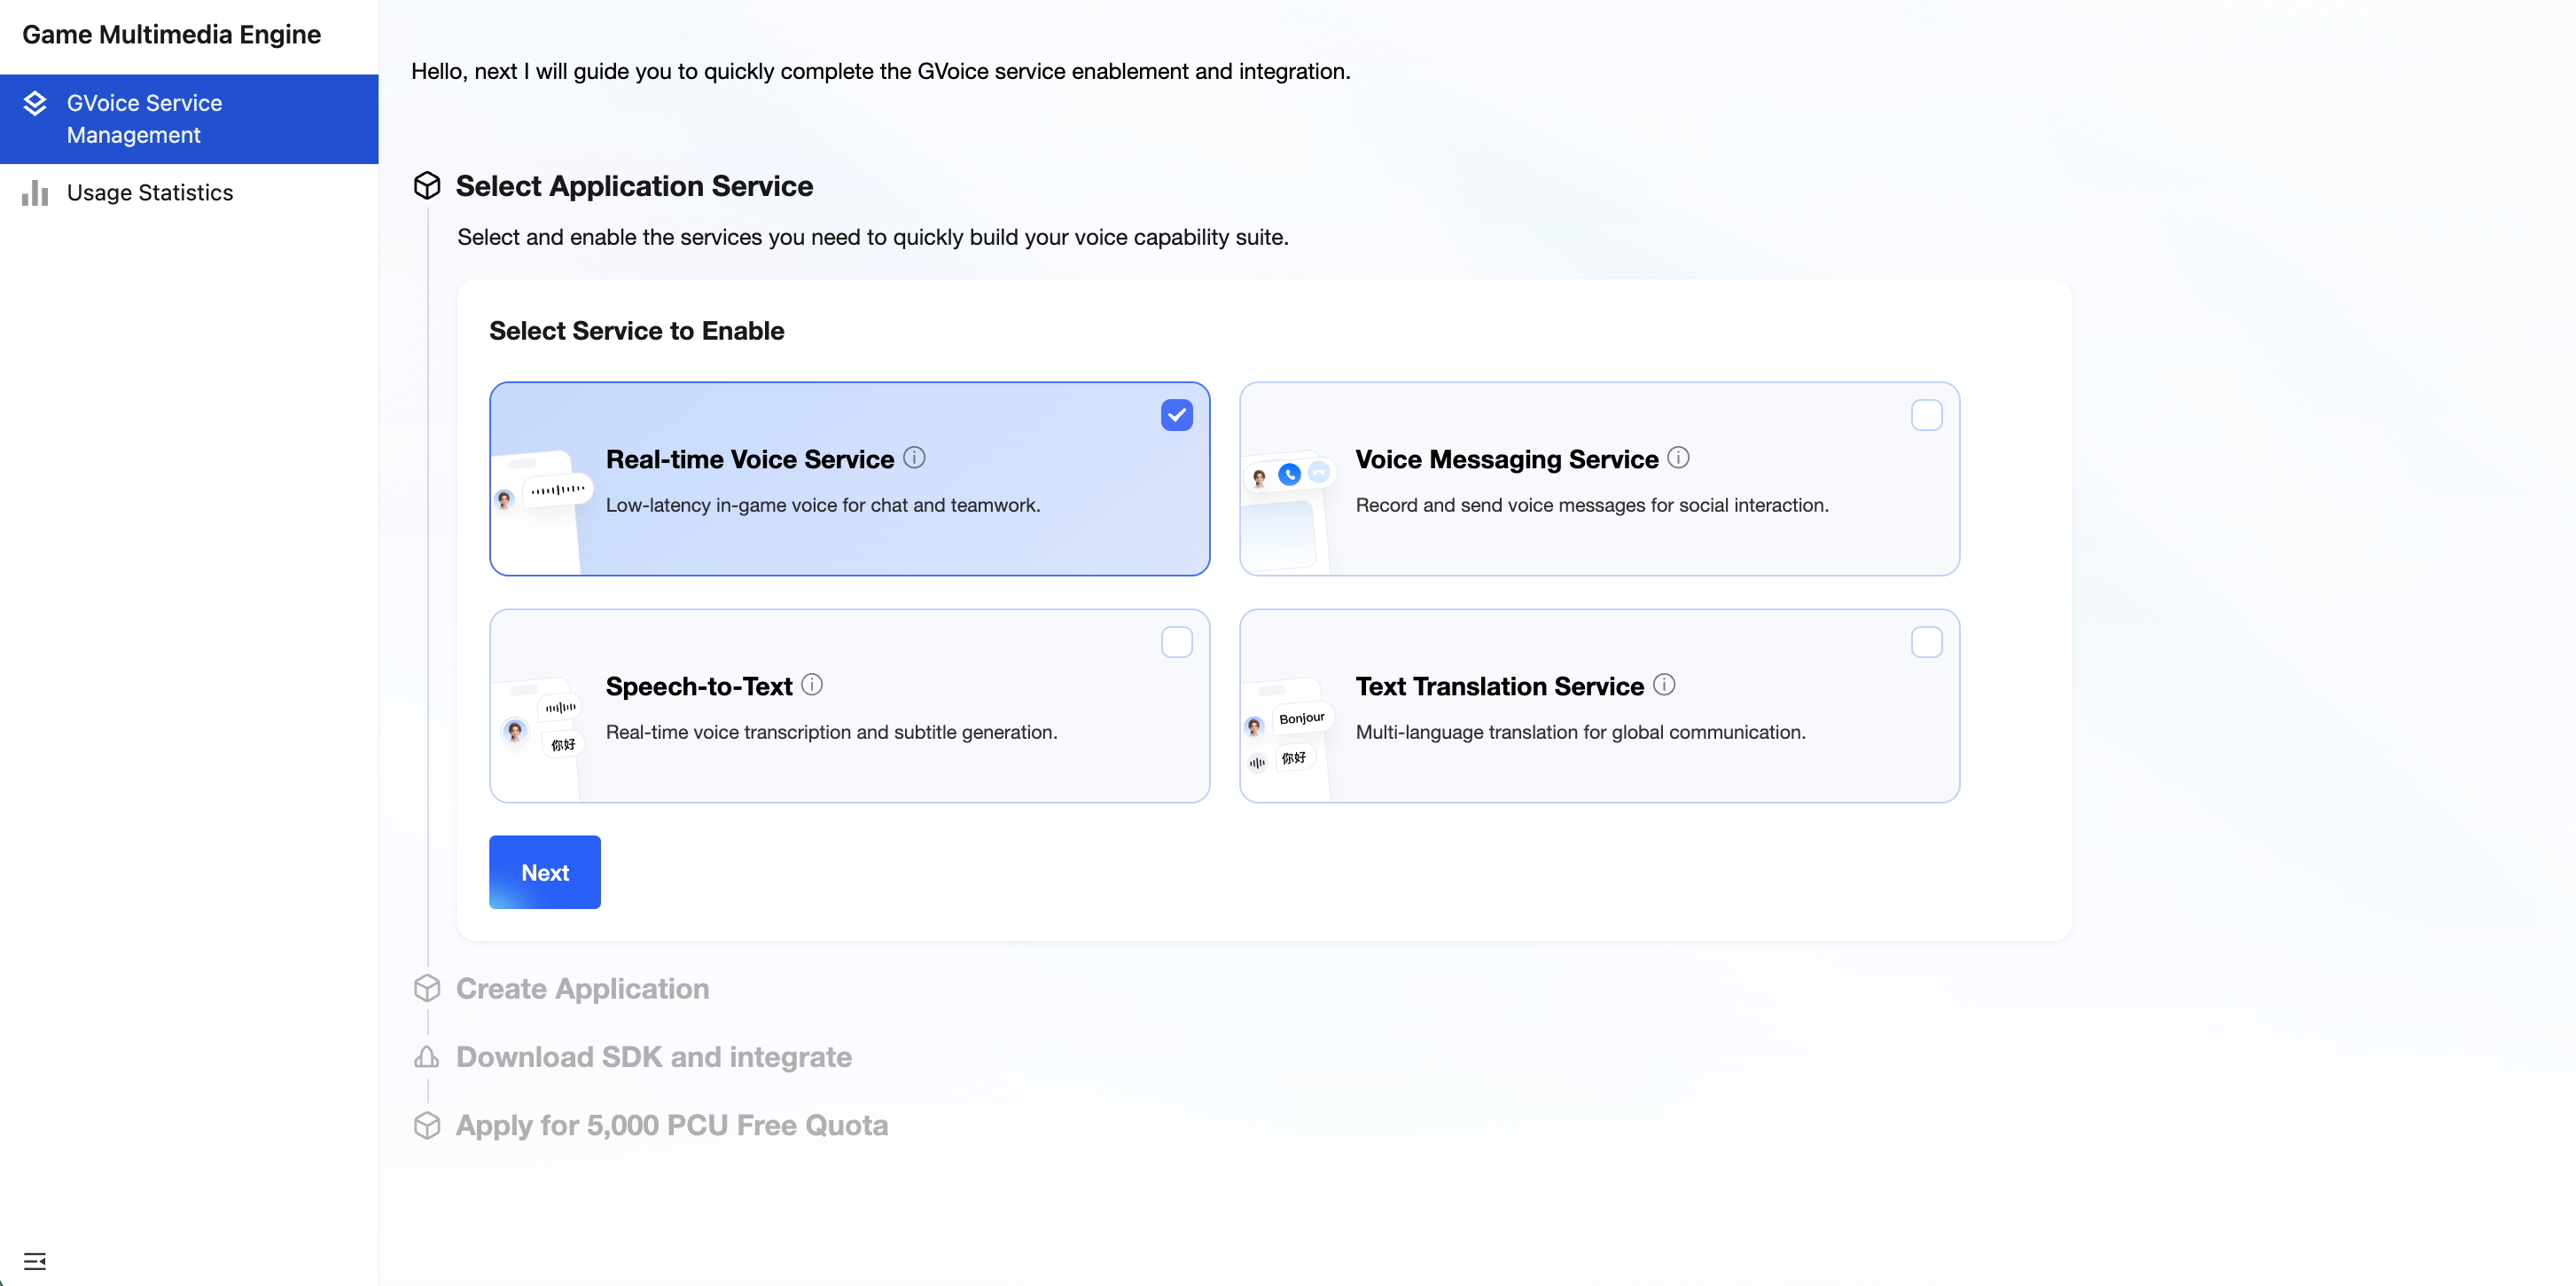Click the Real-time Voice Service info icon

(914, 458)
